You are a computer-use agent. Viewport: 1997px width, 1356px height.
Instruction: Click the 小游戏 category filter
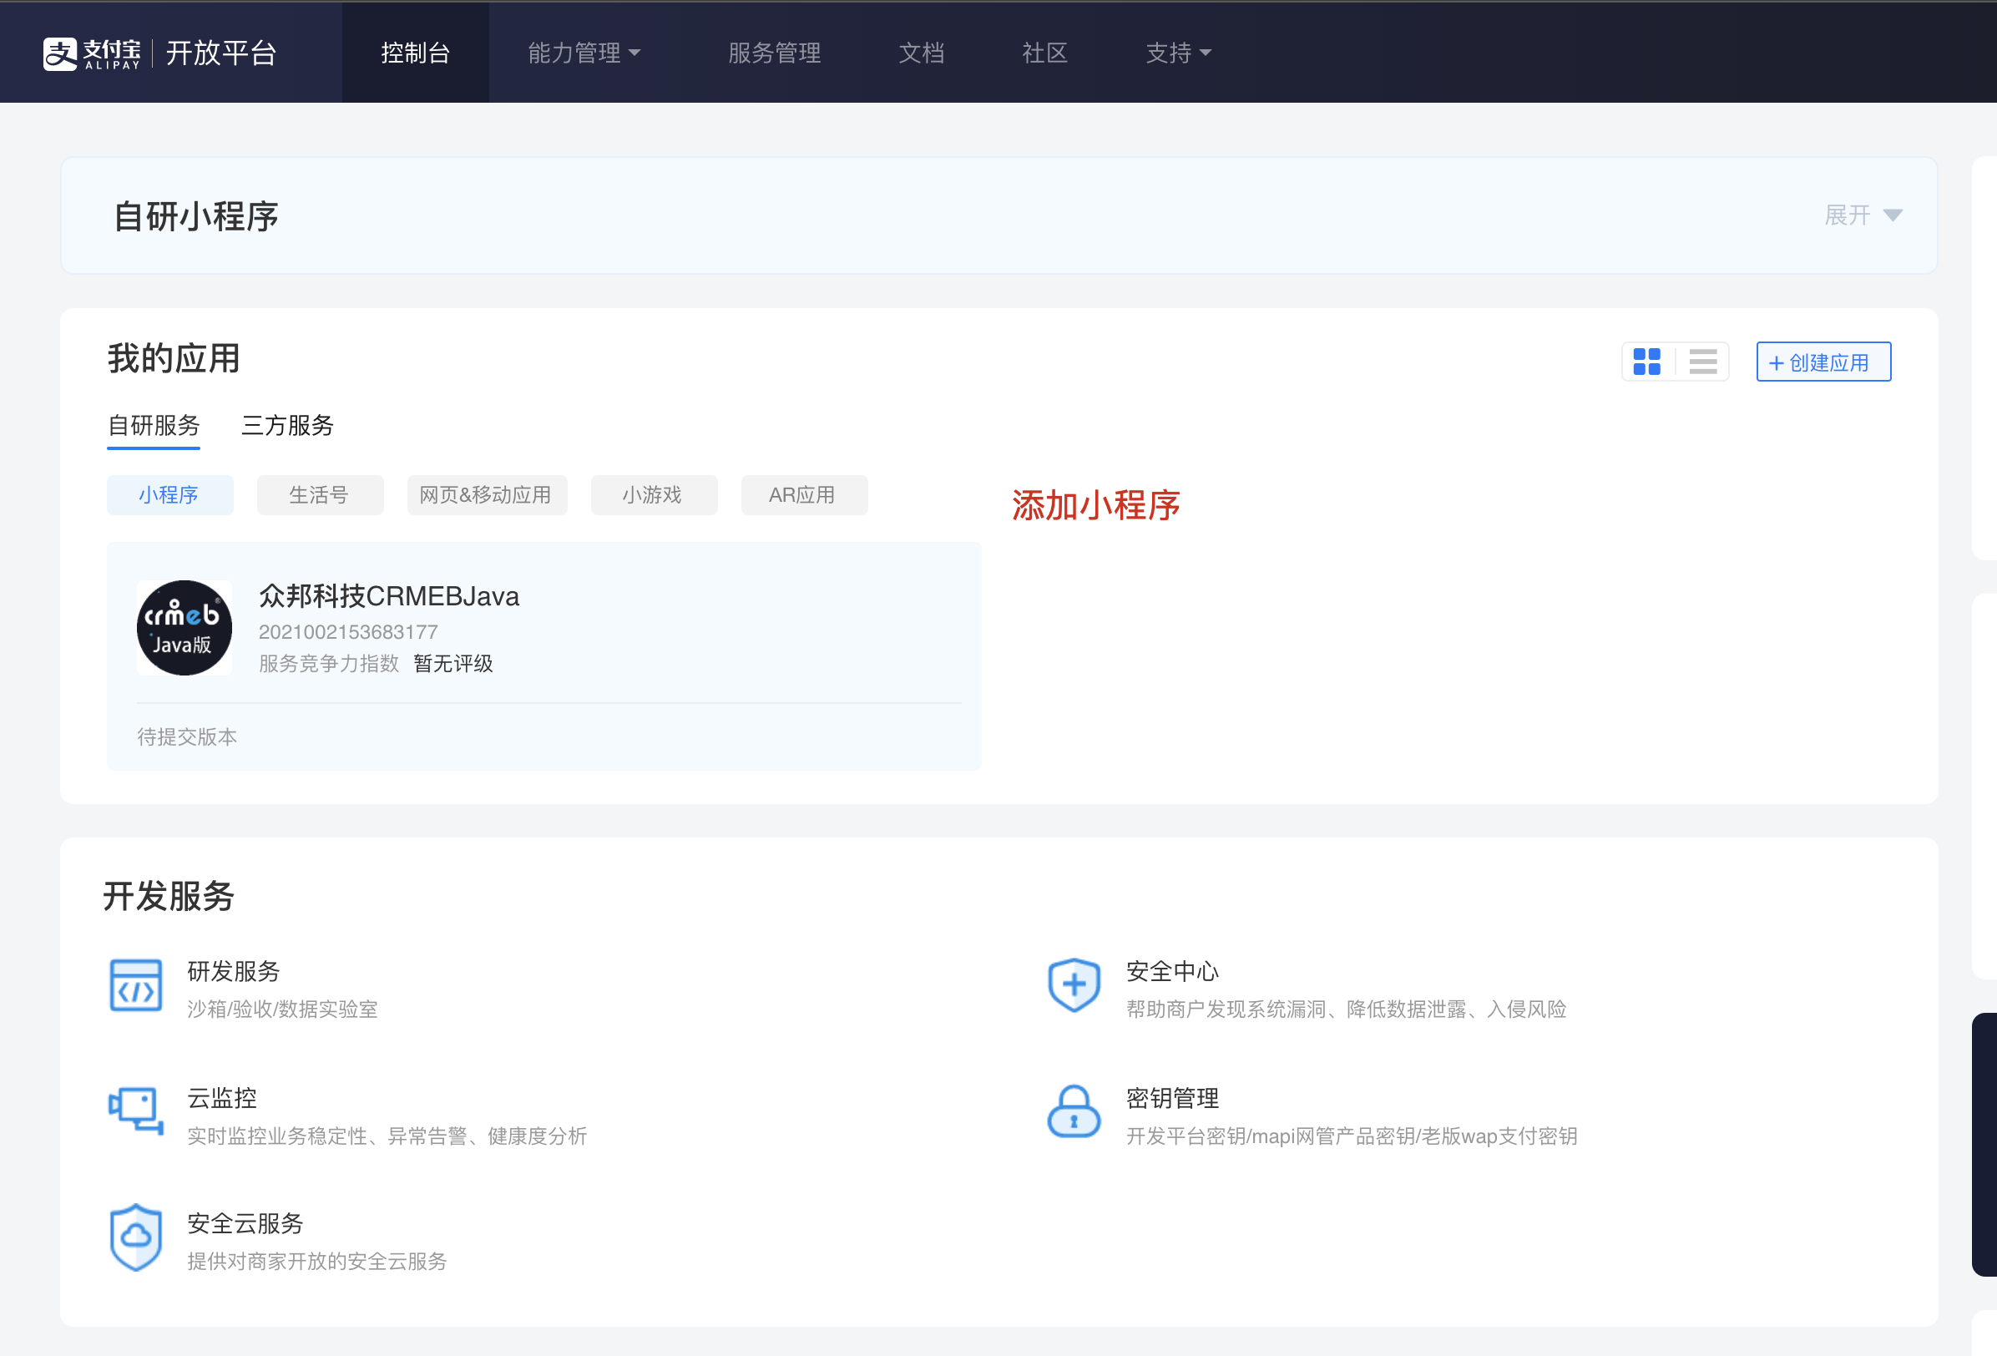(653, 495)
